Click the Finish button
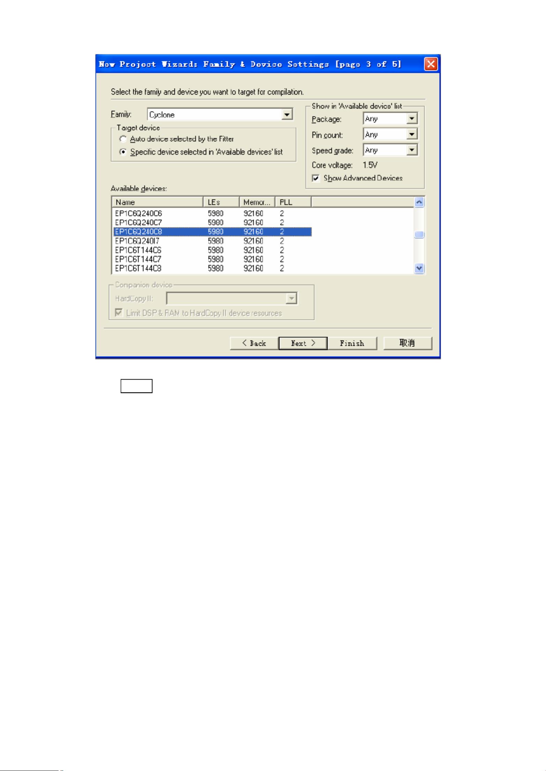This screenshot has width=546, height=771. point(352,343)
